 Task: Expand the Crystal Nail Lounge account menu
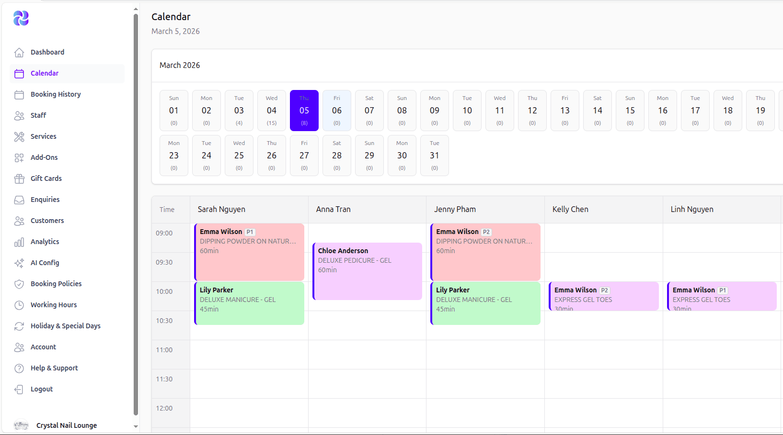(x=67, y=425)
